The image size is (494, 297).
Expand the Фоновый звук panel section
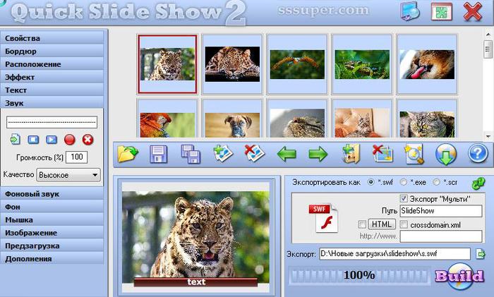click(x=52, y=194)
